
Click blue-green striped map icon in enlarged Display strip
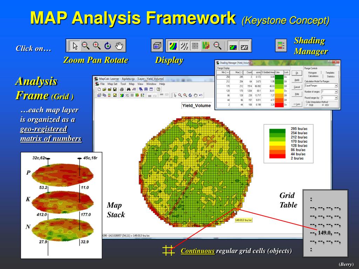click(x=173, y=46)
